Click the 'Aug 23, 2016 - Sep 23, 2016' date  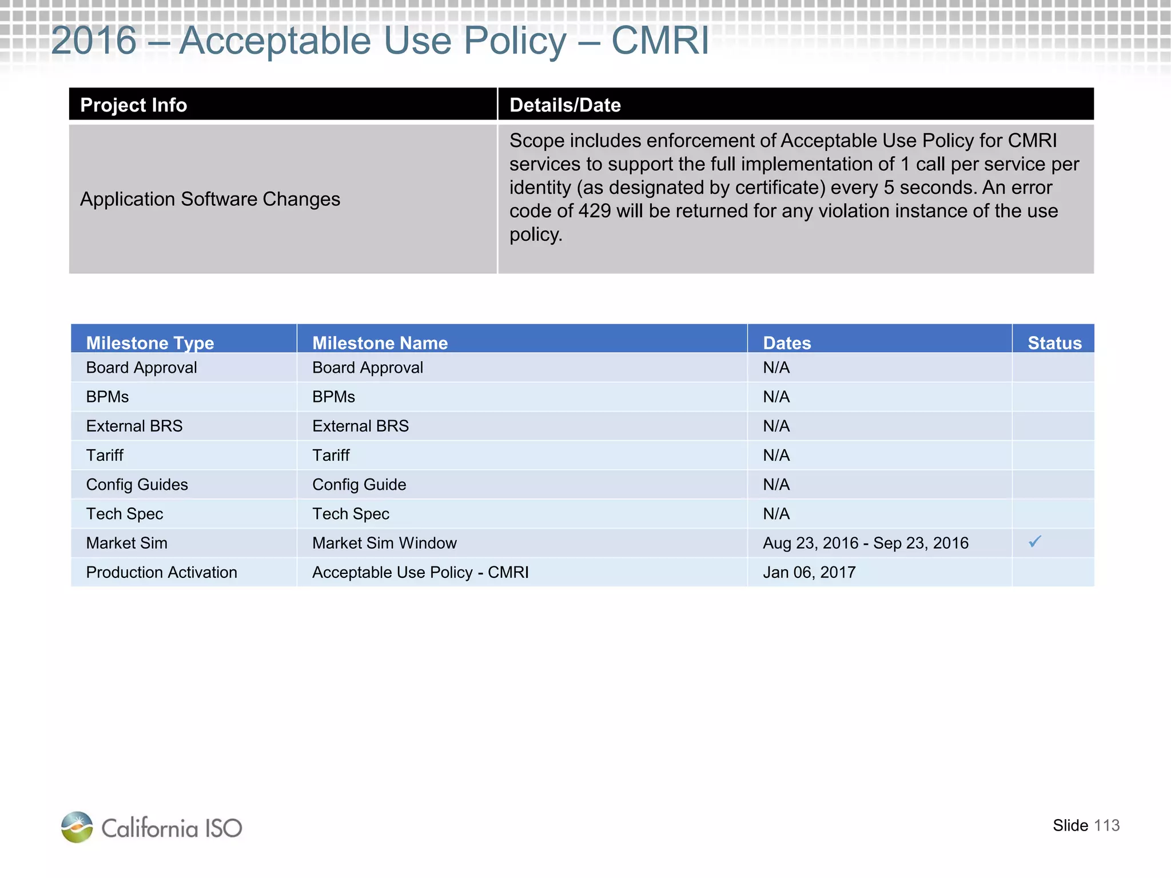[x=866, y=543]
